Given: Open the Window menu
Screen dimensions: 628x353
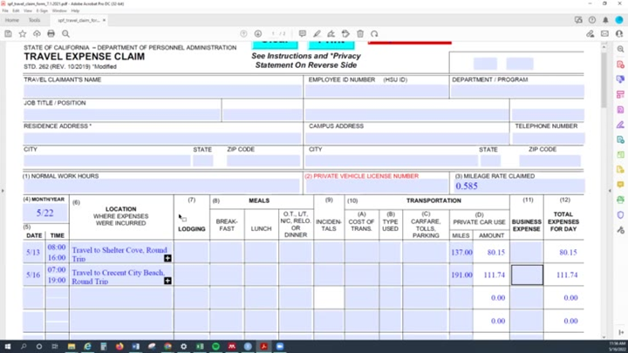Looking at the screenshot, I should [x=58, y=10].
